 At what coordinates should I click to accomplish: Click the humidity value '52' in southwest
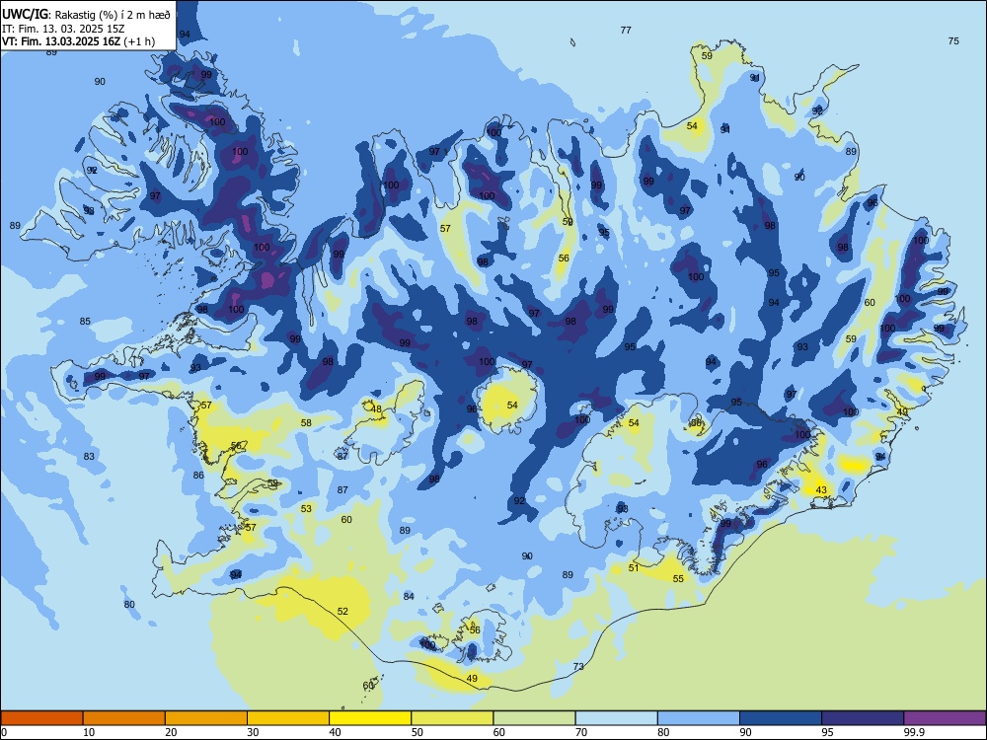342,611
